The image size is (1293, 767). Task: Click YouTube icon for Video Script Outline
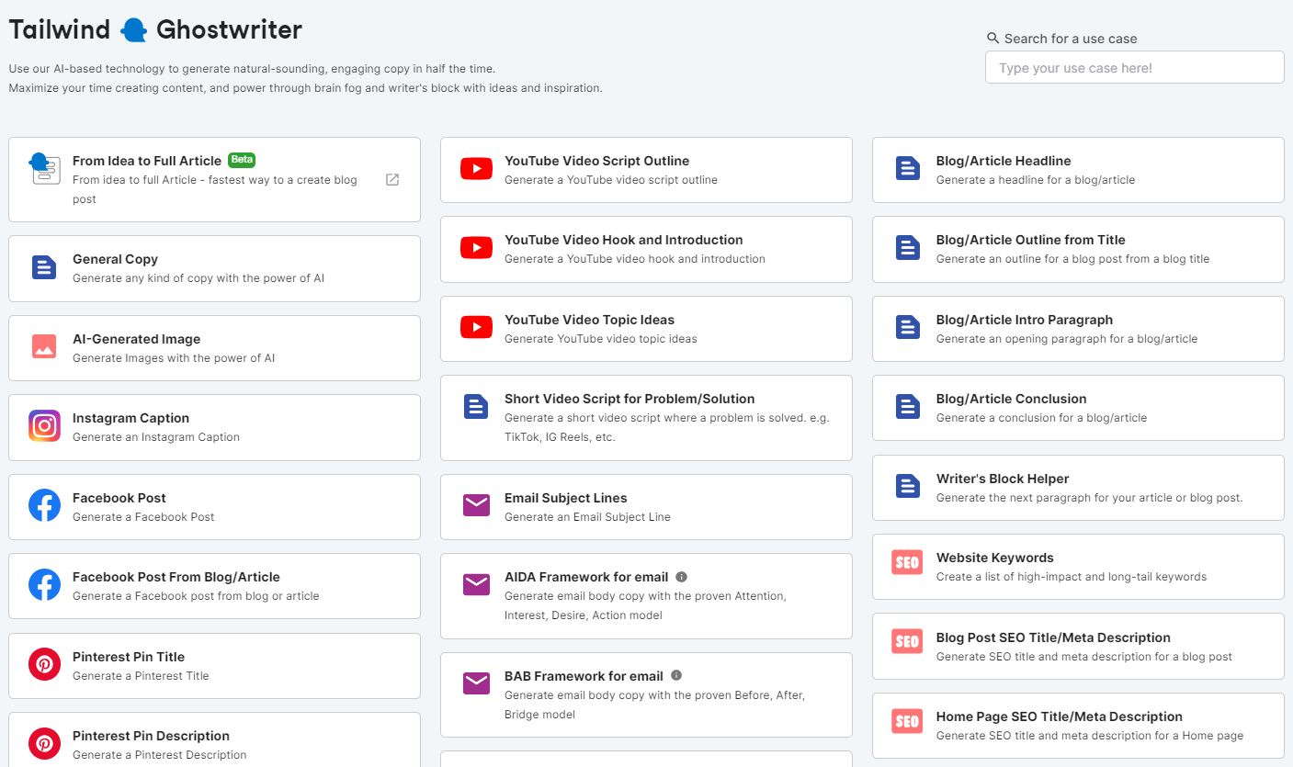(476, 169)
